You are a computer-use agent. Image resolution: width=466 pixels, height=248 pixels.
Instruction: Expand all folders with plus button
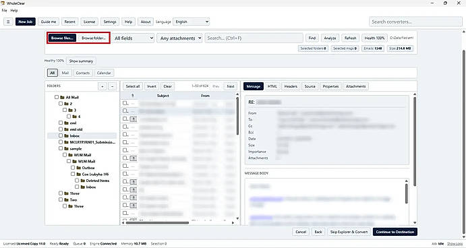[103, 86]
